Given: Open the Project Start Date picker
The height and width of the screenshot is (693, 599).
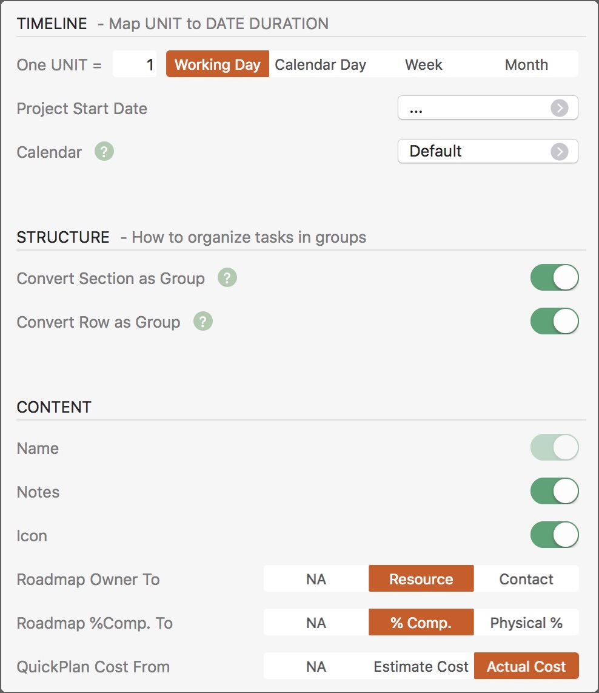Looking at the screenshot, I should pos(479,109).
